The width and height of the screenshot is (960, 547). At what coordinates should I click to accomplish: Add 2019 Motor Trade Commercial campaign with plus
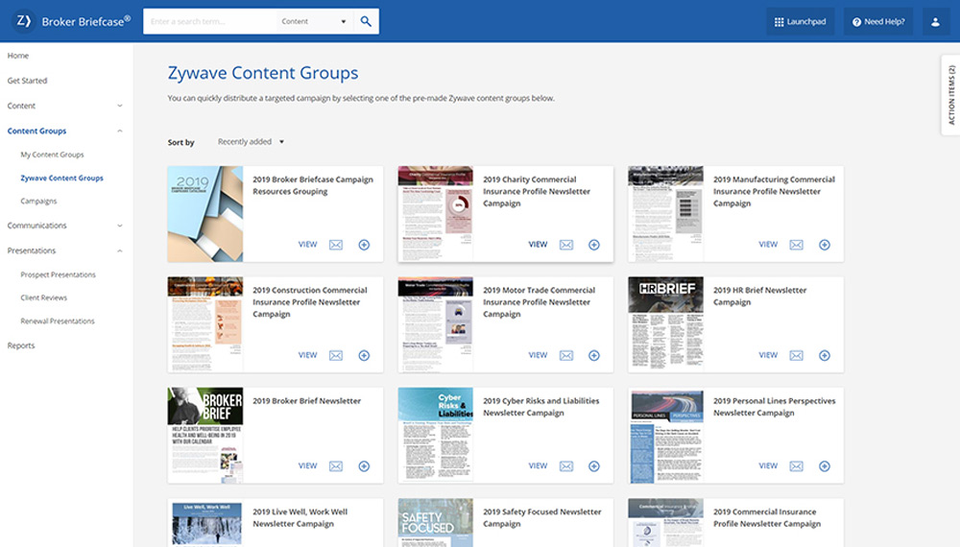coord(594,355)
